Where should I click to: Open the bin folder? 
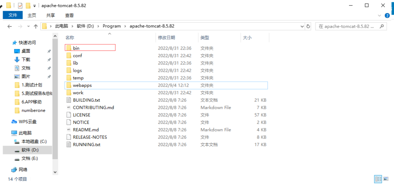pyautogui.click(x=76, y=48)
